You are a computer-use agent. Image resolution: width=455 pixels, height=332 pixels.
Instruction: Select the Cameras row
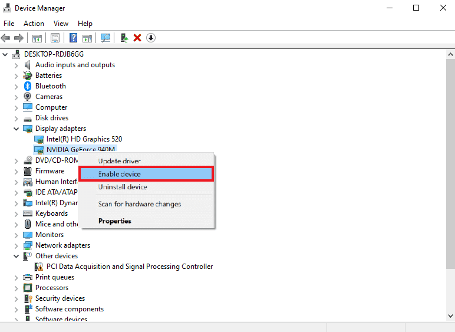click(49, 97)
